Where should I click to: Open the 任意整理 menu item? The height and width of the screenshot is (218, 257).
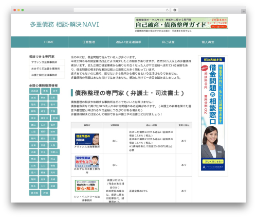(x=88, y=42)
